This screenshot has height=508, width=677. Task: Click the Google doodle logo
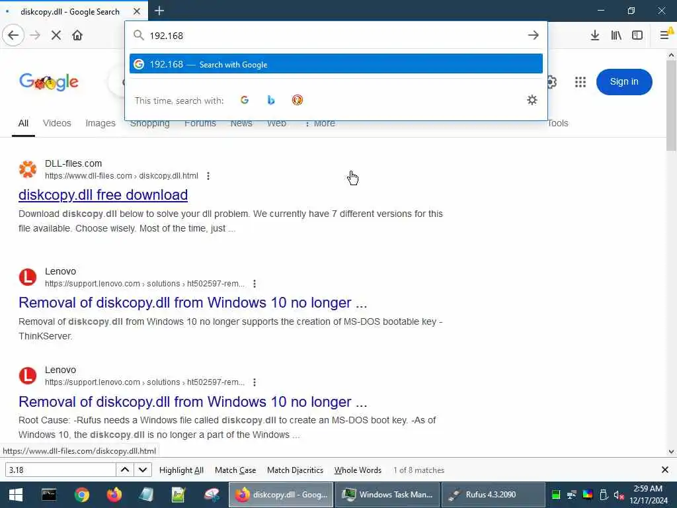[x=49, y=81]
